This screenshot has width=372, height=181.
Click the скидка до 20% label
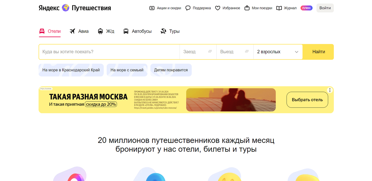(101, 104)
